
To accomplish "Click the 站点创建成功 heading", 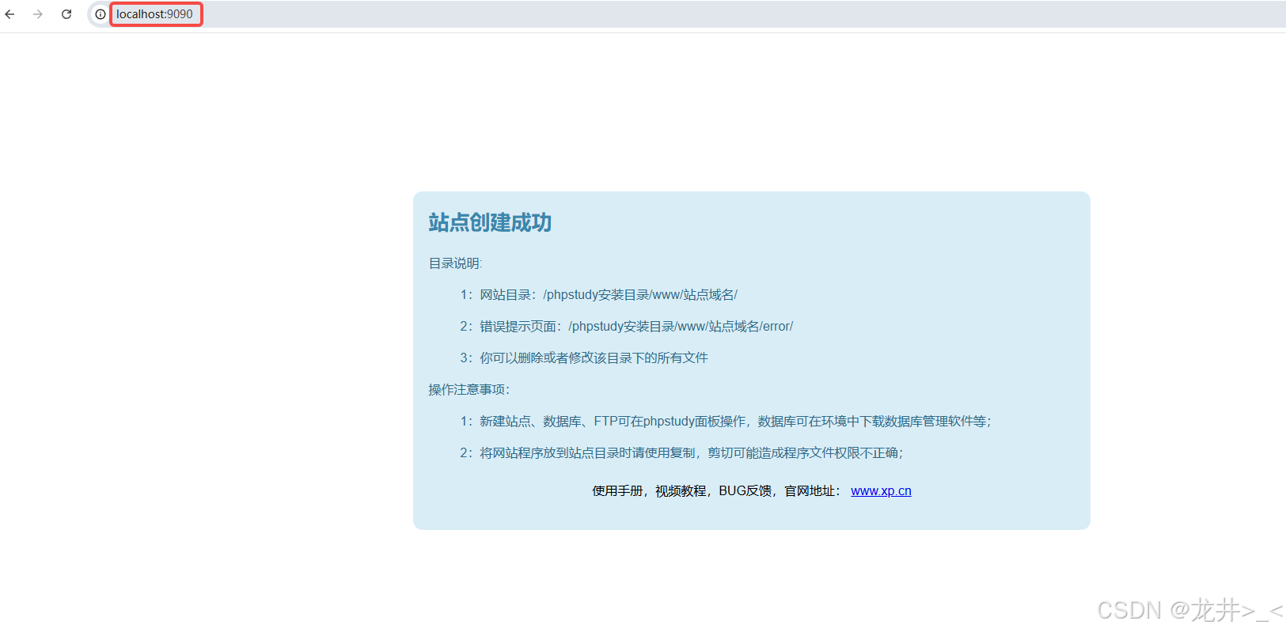I will [490, 222].
